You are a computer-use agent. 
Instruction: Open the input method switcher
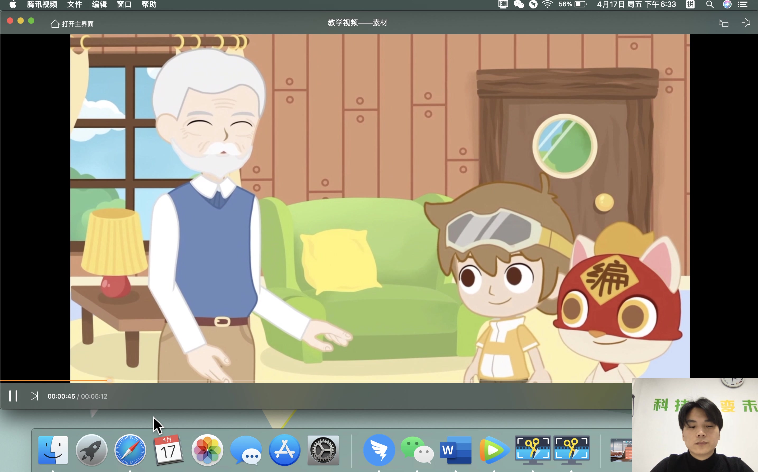click(690, 4)
